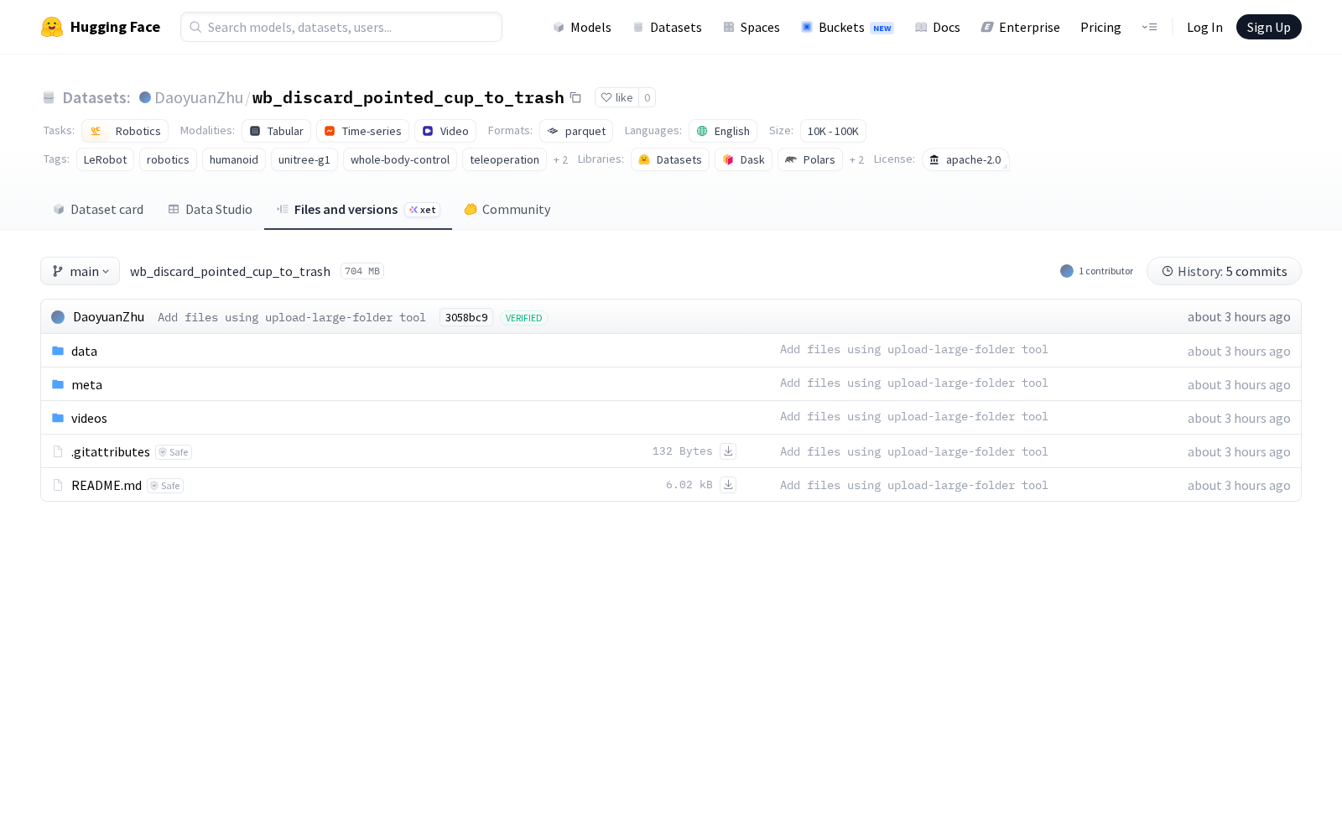
Task: Open DaoyuanZhu's profile from dataset title
Action: 199,97
